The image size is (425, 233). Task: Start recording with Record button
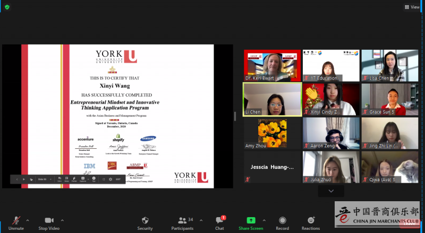coord(282,222)
